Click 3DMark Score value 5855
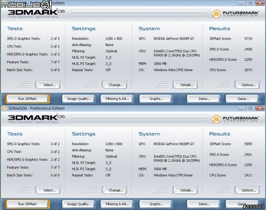The width and height of the screenshot is (266, 210). click(248, 144)
